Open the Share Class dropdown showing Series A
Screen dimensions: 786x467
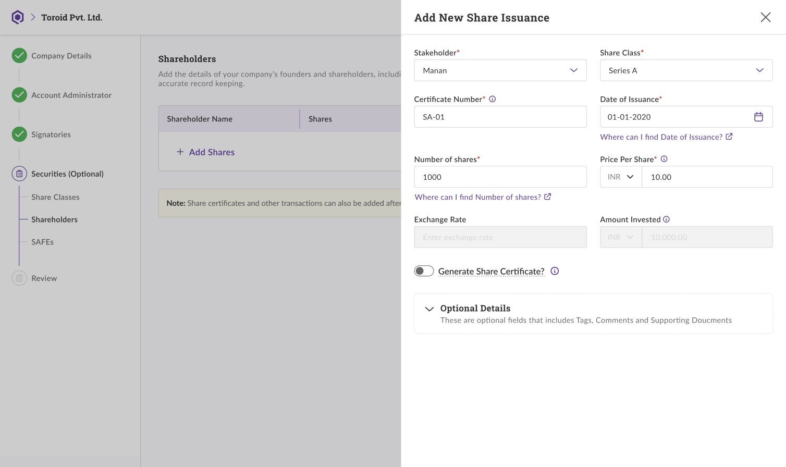686,70
